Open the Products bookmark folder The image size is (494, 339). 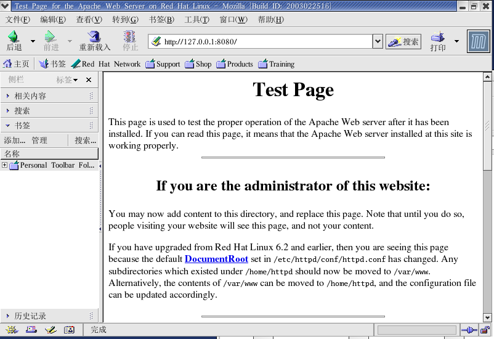tap(235, 64)
